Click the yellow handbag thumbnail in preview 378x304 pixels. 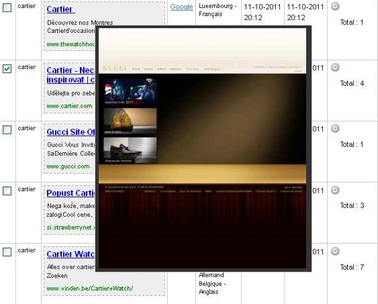130,121
